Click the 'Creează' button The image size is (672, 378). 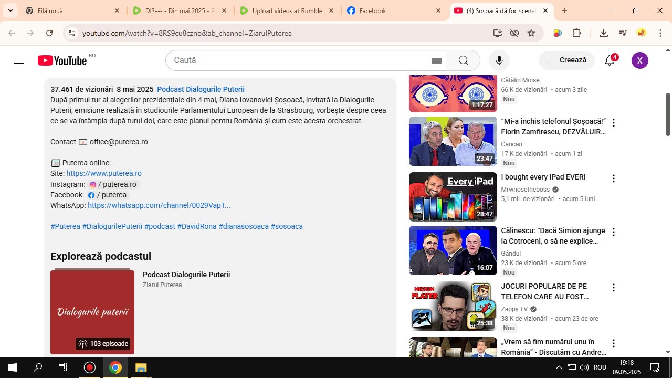(x=566, y=60)
